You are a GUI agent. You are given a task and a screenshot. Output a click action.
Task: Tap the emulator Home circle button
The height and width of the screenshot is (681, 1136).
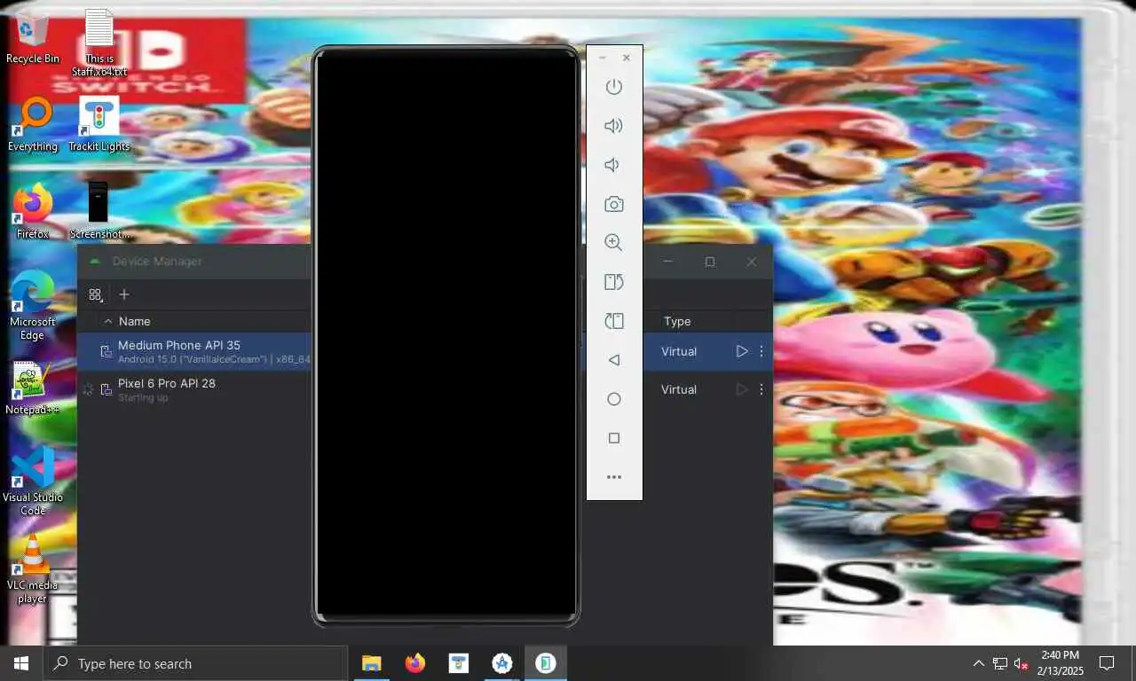coord(613,399)
